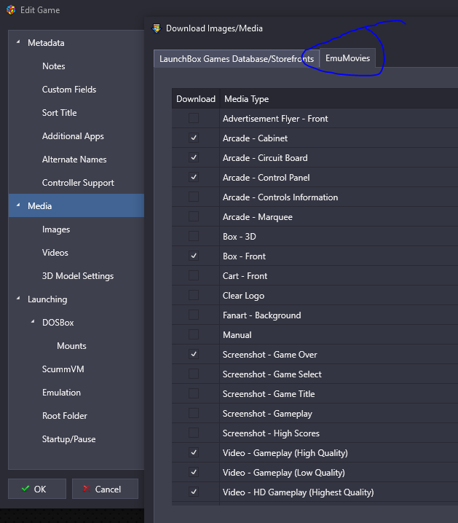Tick the Clear Logo checkbox
This screenshot has height=523, width=458.
(194, 295)
